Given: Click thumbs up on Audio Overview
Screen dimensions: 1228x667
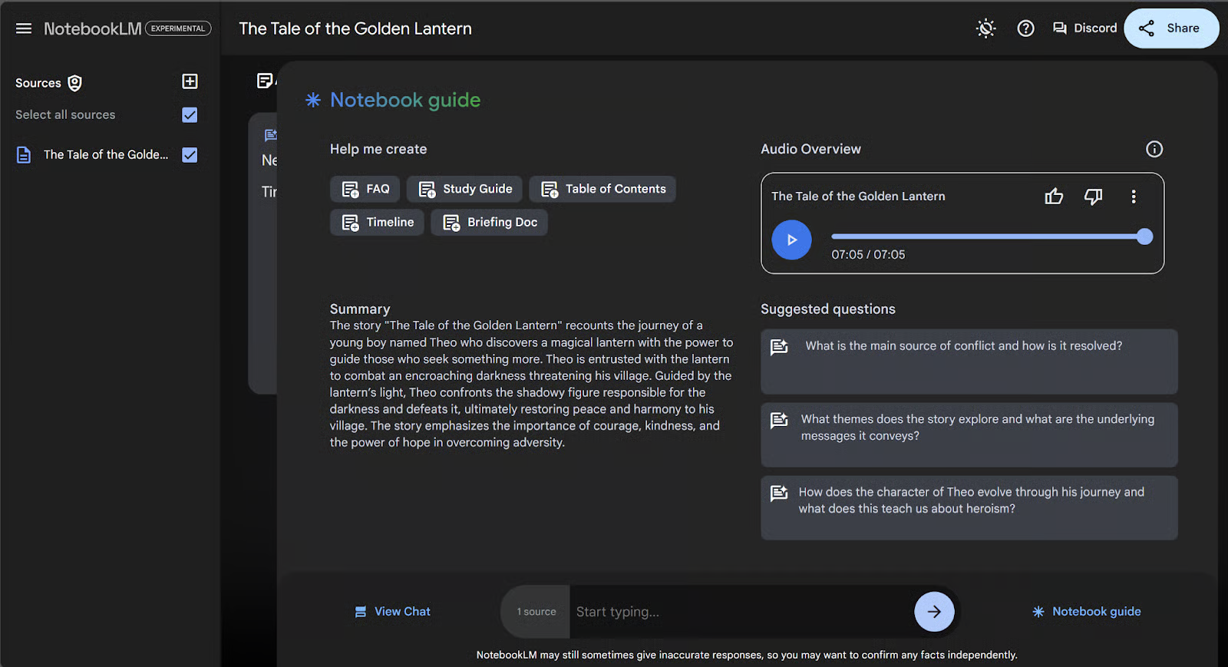Looking at the screenshot, I should click(1054, 196).
